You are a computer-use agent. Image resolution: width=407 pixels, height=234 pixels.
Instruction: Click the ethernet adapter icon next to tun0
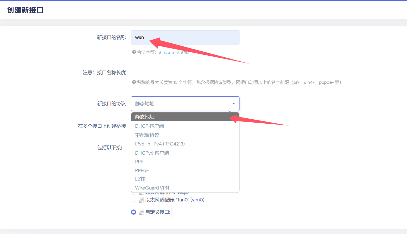tap(141, 200)
